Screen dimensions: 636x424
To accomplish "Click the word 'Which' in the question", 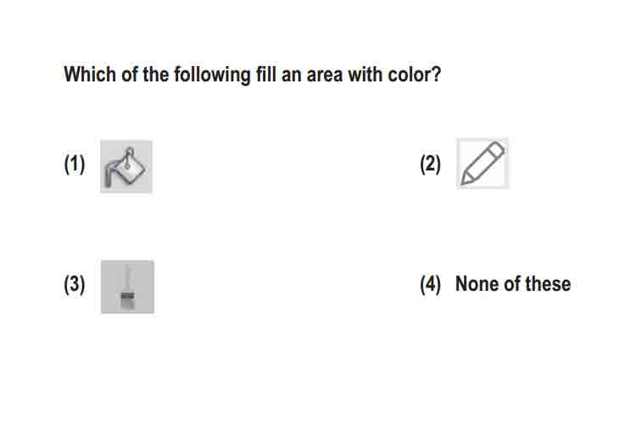I will [90, 75].
